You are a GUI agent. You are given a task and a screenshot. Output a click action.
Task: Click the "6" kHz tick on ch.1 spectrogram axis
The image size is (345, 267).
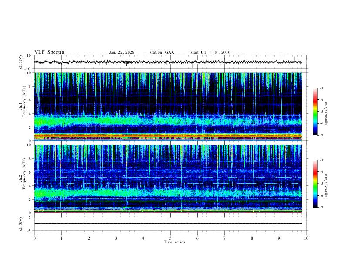pyautogui.click(x=30, y=100)
